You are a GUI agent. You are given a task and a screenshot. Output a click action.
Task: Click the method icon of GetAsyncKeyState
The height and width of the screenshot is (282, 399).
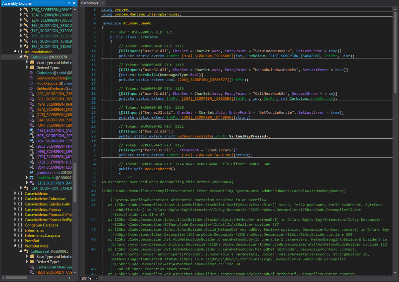pyautogui.click(x=32, y=78)
